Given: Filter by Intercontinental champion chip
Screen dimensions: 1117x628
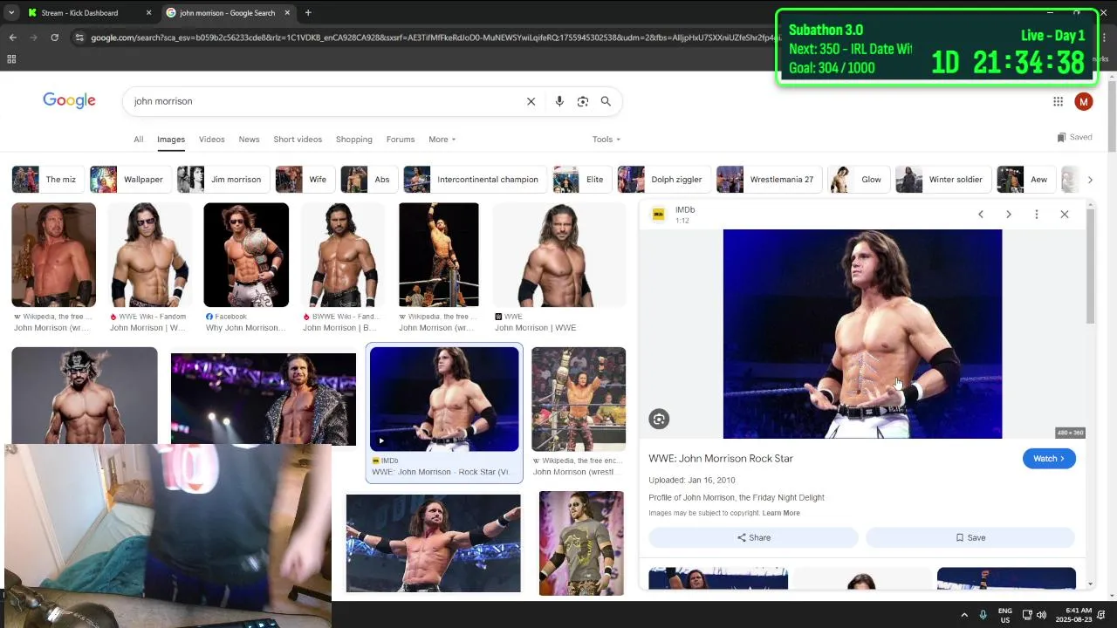Looking at the screenshot, I should pyautogui.click(x=475, y=180).
